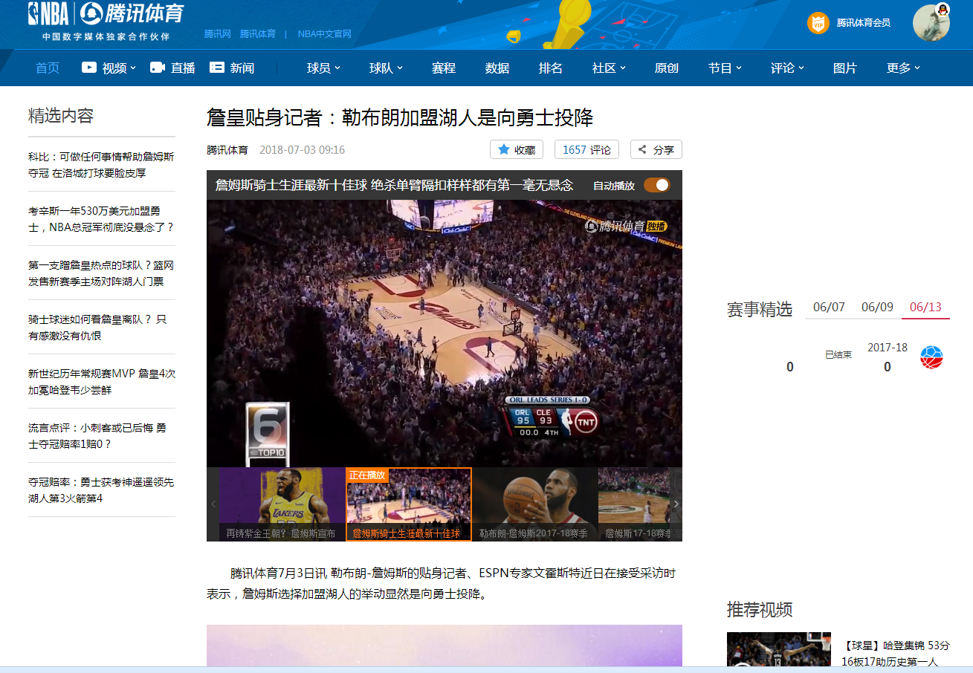Screen dimensions: 973x673
Task: Select the 06/13 date tab
Action: click(925, 307)
